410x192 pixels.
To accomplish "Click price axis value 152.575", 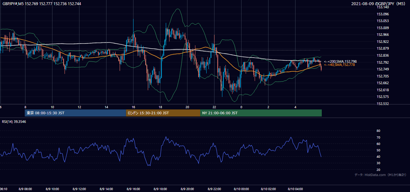I will coord(382,97).
